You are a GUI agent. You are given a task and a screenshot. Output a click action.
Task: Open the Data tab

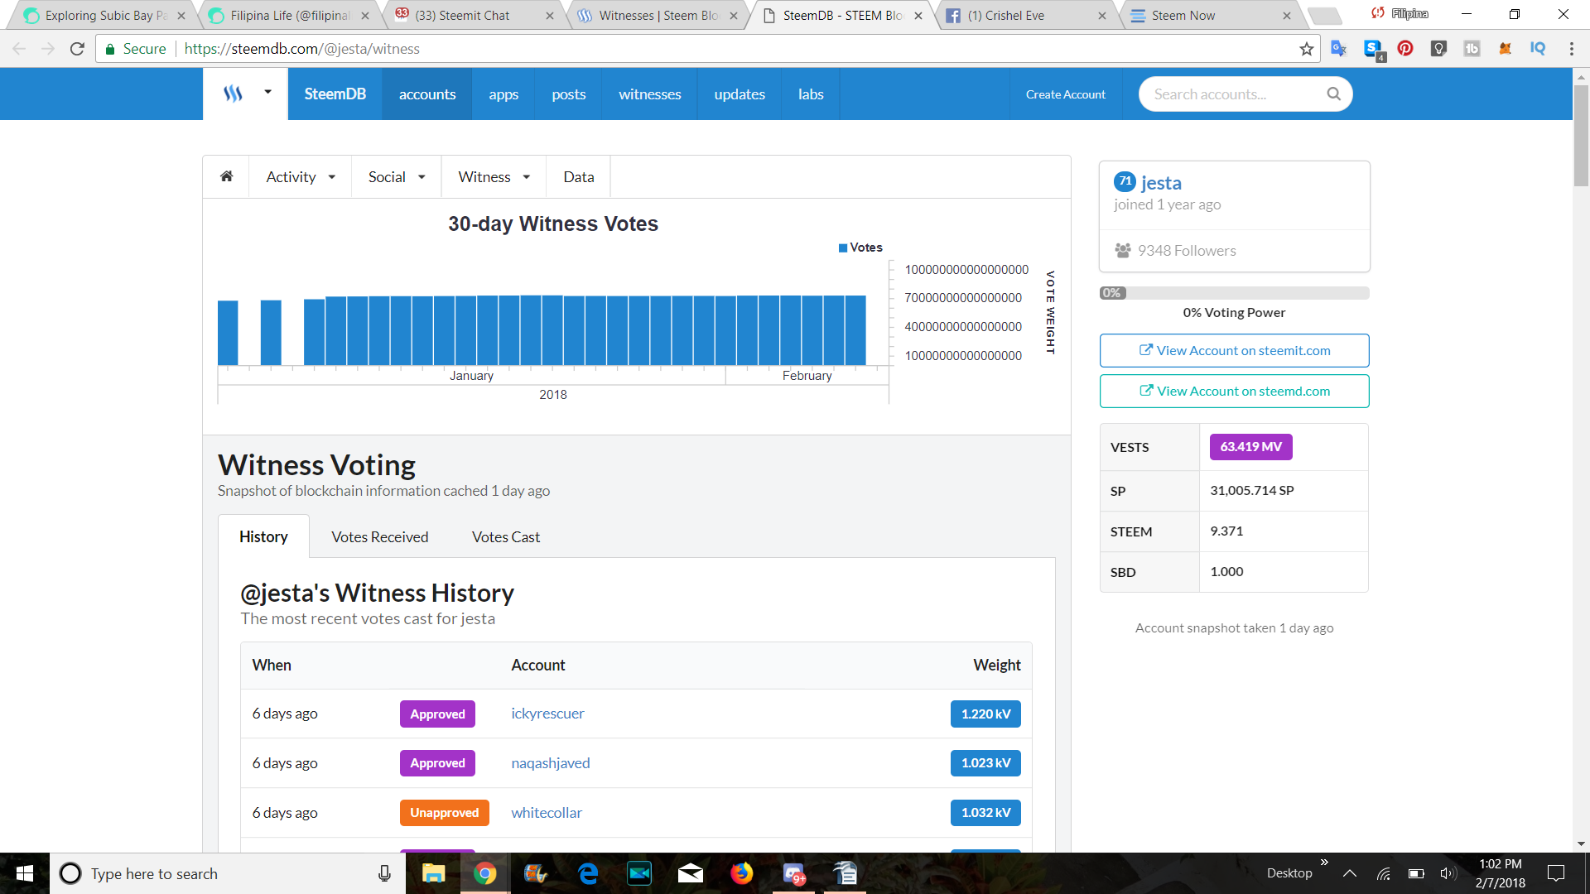pyautogui.click(x=579, y=176)
